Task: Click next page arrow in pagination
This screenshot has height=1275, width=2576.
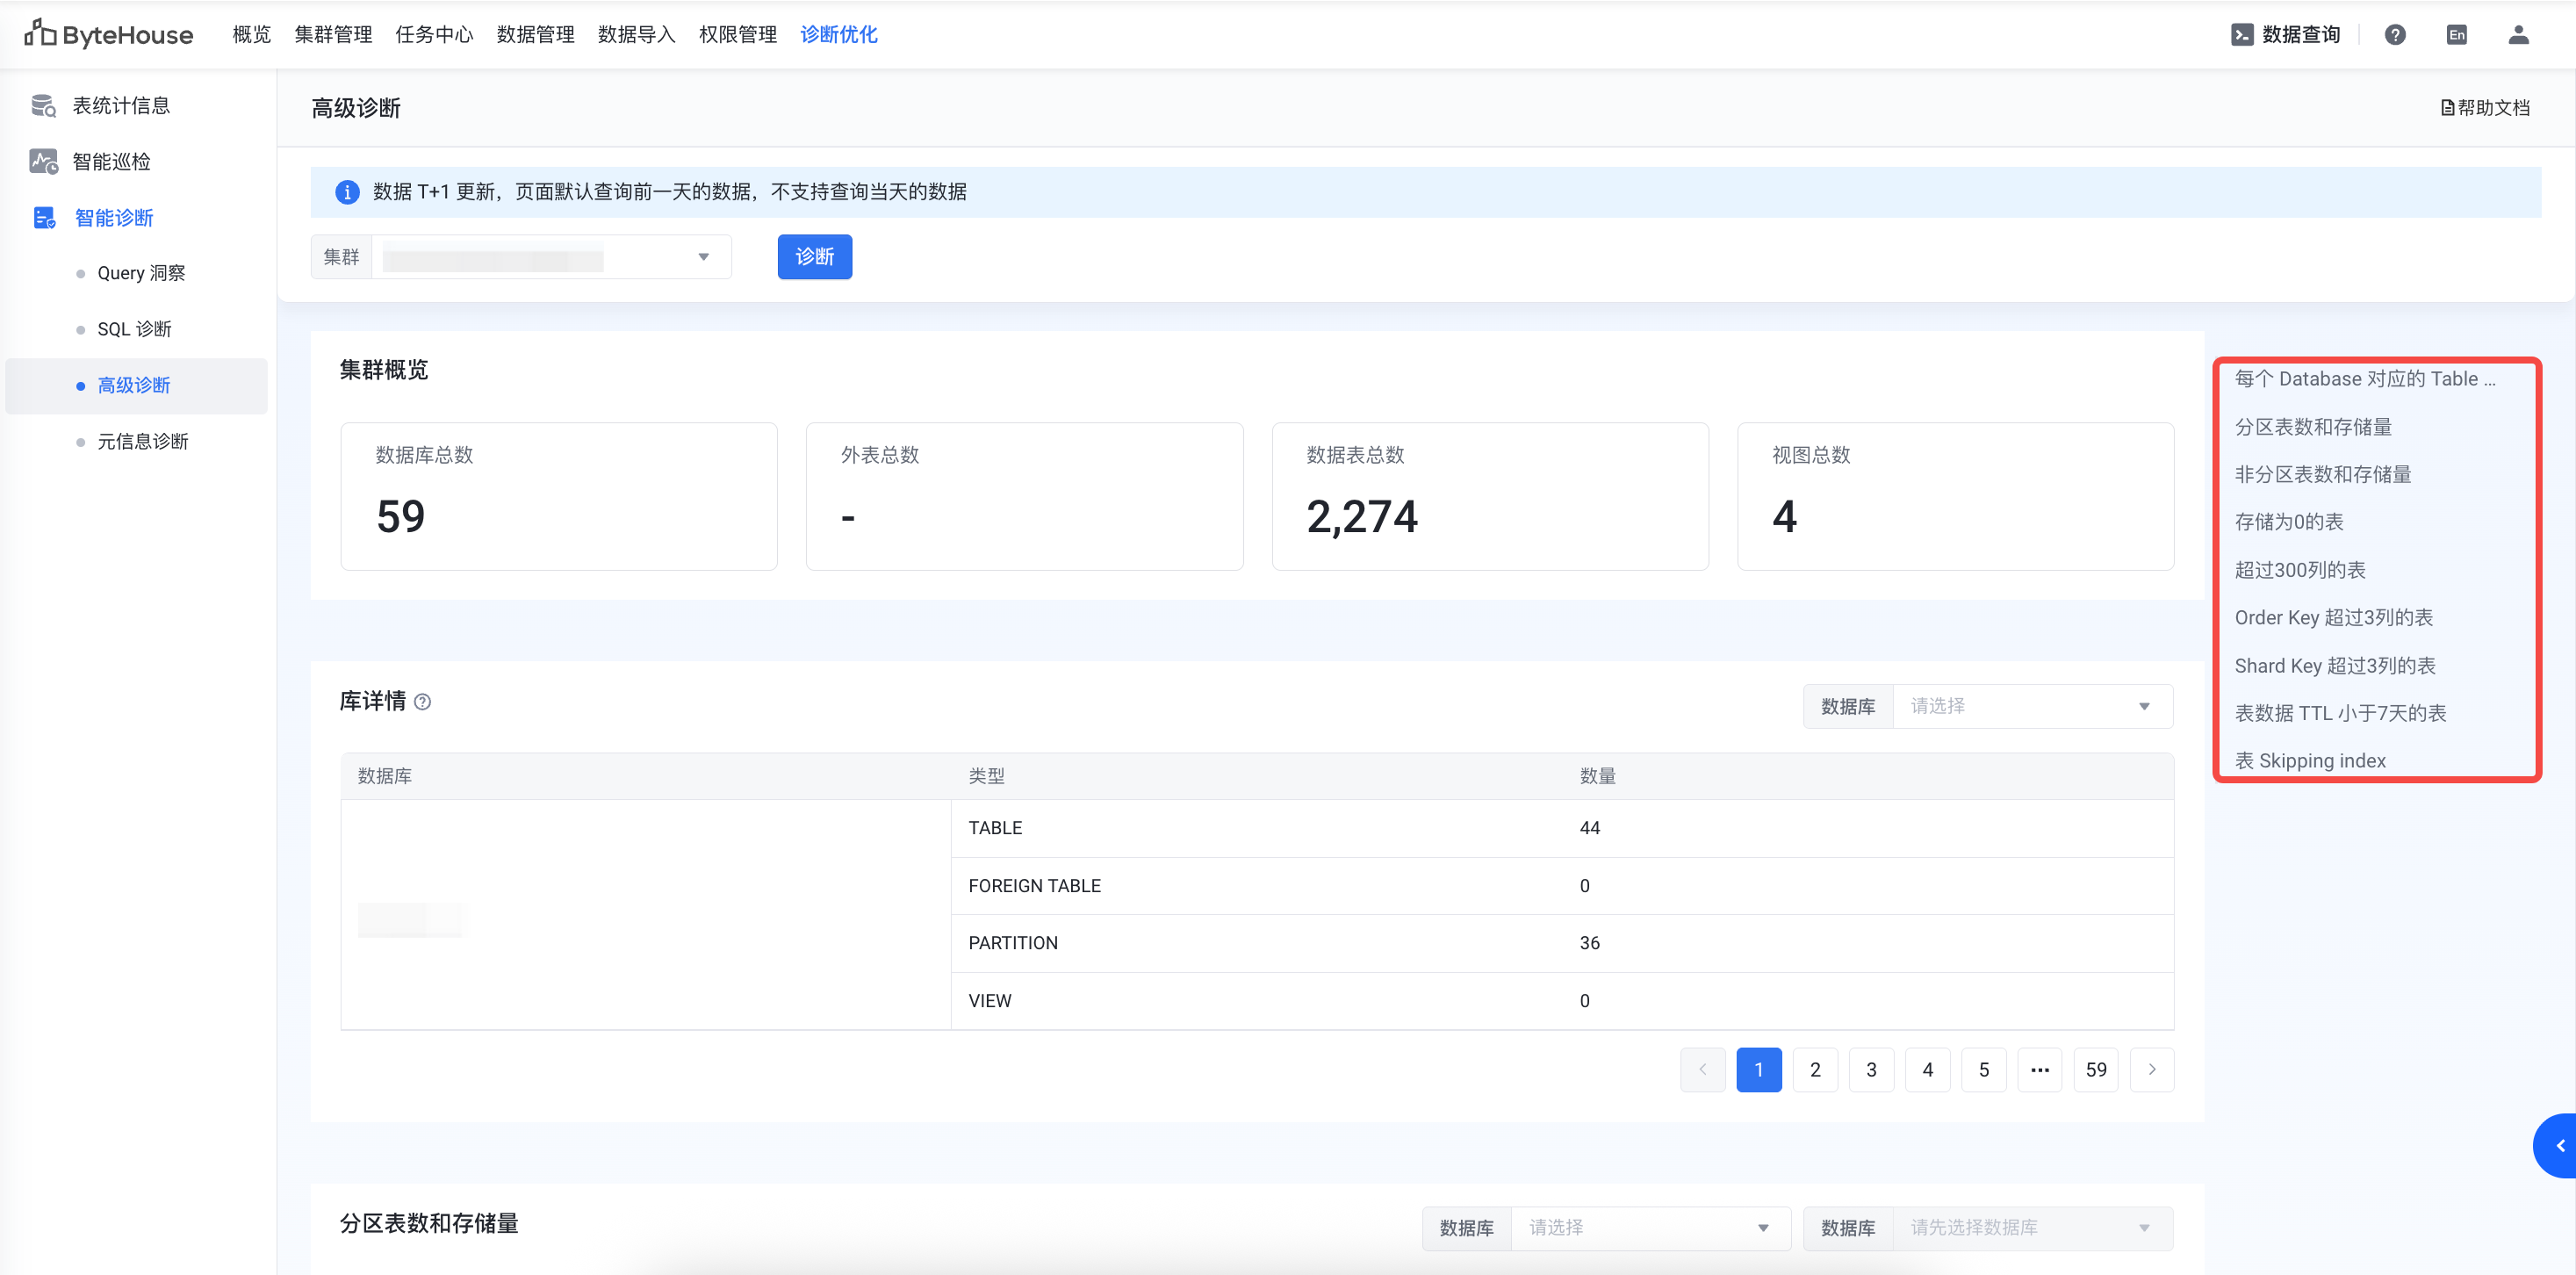Action: coord(2152,1070)
